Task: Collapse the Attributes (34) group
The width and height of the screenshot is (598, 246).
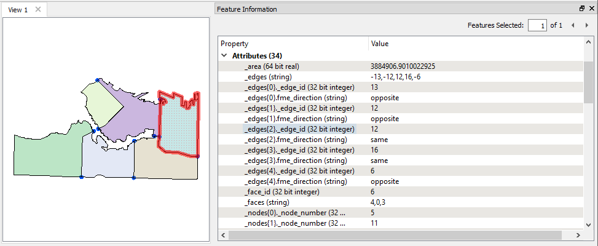Action: (x=224, y=56)
